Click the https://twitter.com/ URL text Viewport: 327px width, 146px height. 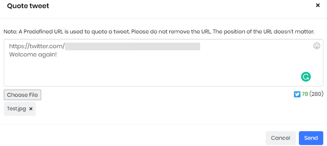point(37,46)
